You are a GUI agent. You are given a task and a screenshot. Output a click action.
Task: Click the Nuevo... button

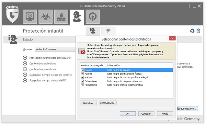click(x=88, y=103)
